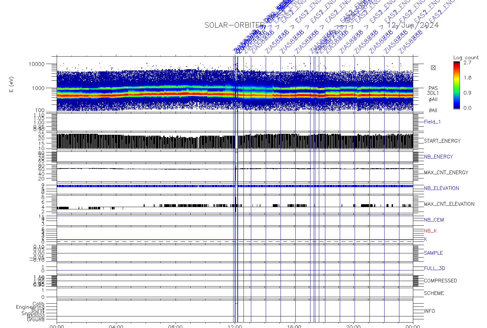Click the θAll label
The height and width of the screenshot is (328, 487).
click(433, 110)
